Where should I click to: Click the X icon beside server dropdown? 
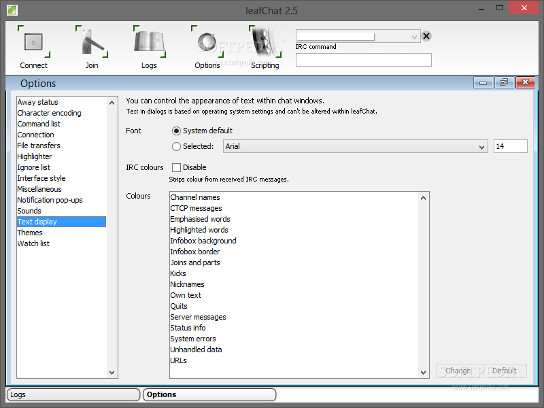[426, 36]
